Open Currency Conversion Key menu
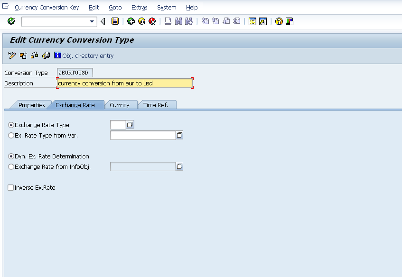Viewport: 402px width, 277px height. 47,8
